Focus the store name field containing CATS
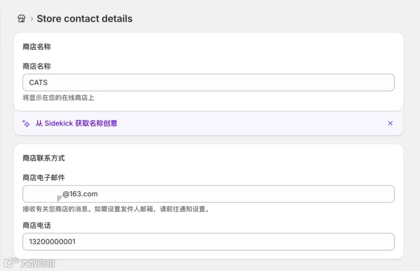This screenshot has width=420, height=271. tap(209, 82)
